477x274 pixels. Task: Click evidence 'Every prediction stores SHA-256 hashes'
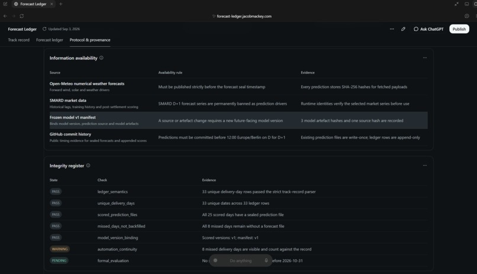(354, 87)
